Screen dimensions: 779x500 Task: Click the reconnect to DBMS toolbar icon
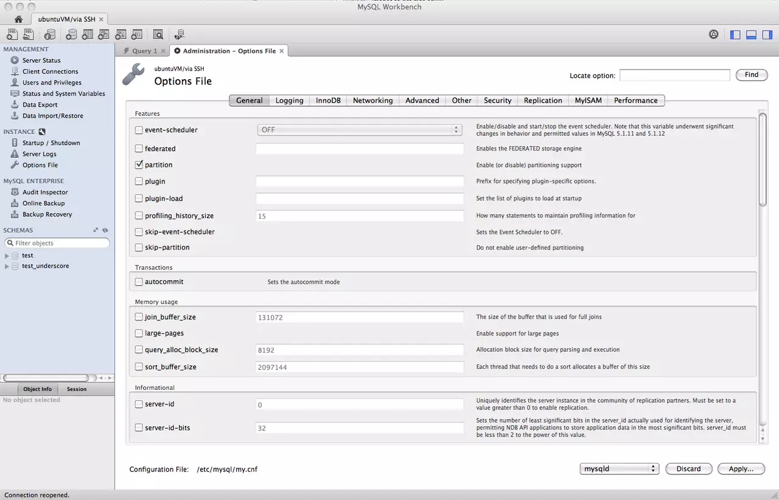(x=179, y=35)
